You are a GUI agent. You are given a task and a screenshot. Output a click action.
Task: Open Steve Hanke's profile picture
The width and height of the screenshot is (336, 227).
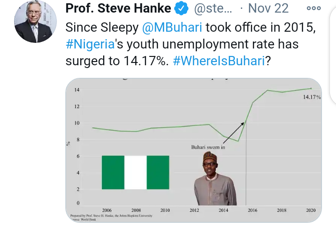coord(35,21)
